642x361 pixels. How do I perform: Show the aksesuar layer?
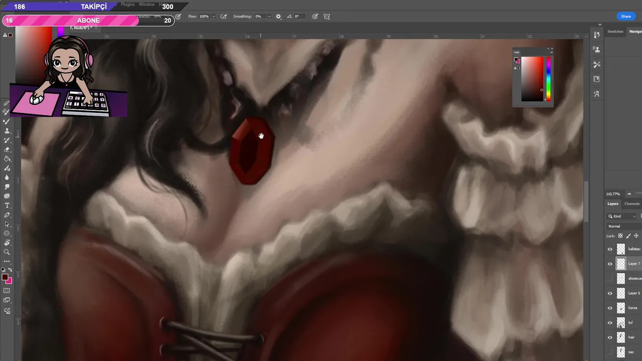click(610, 278)
